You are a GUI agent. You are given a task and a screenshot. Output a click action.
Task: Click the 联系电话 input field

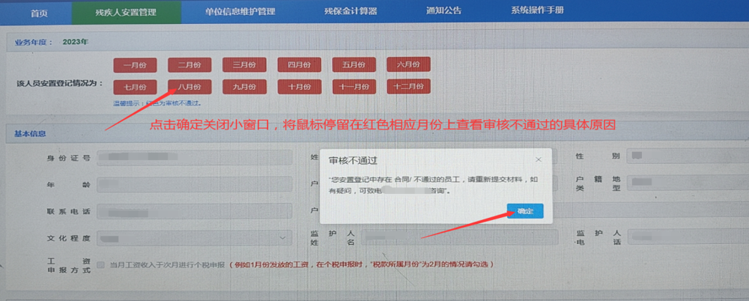click(195, 210)
